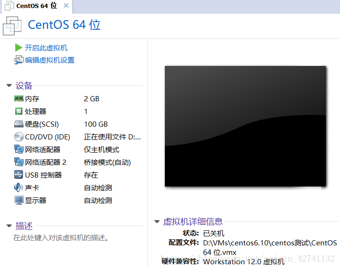Click the 硬件兼容性: label

coord(180,261)
